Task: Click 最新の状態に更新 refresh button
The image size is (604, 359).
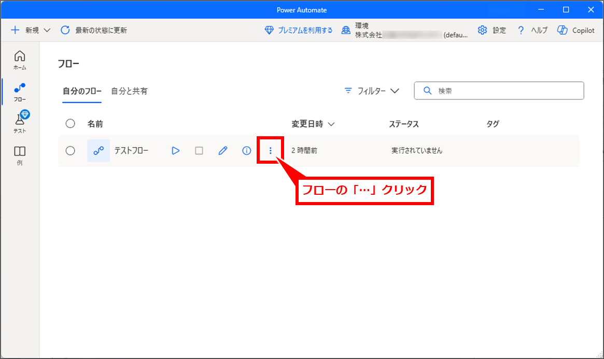Action: point(94,31)
